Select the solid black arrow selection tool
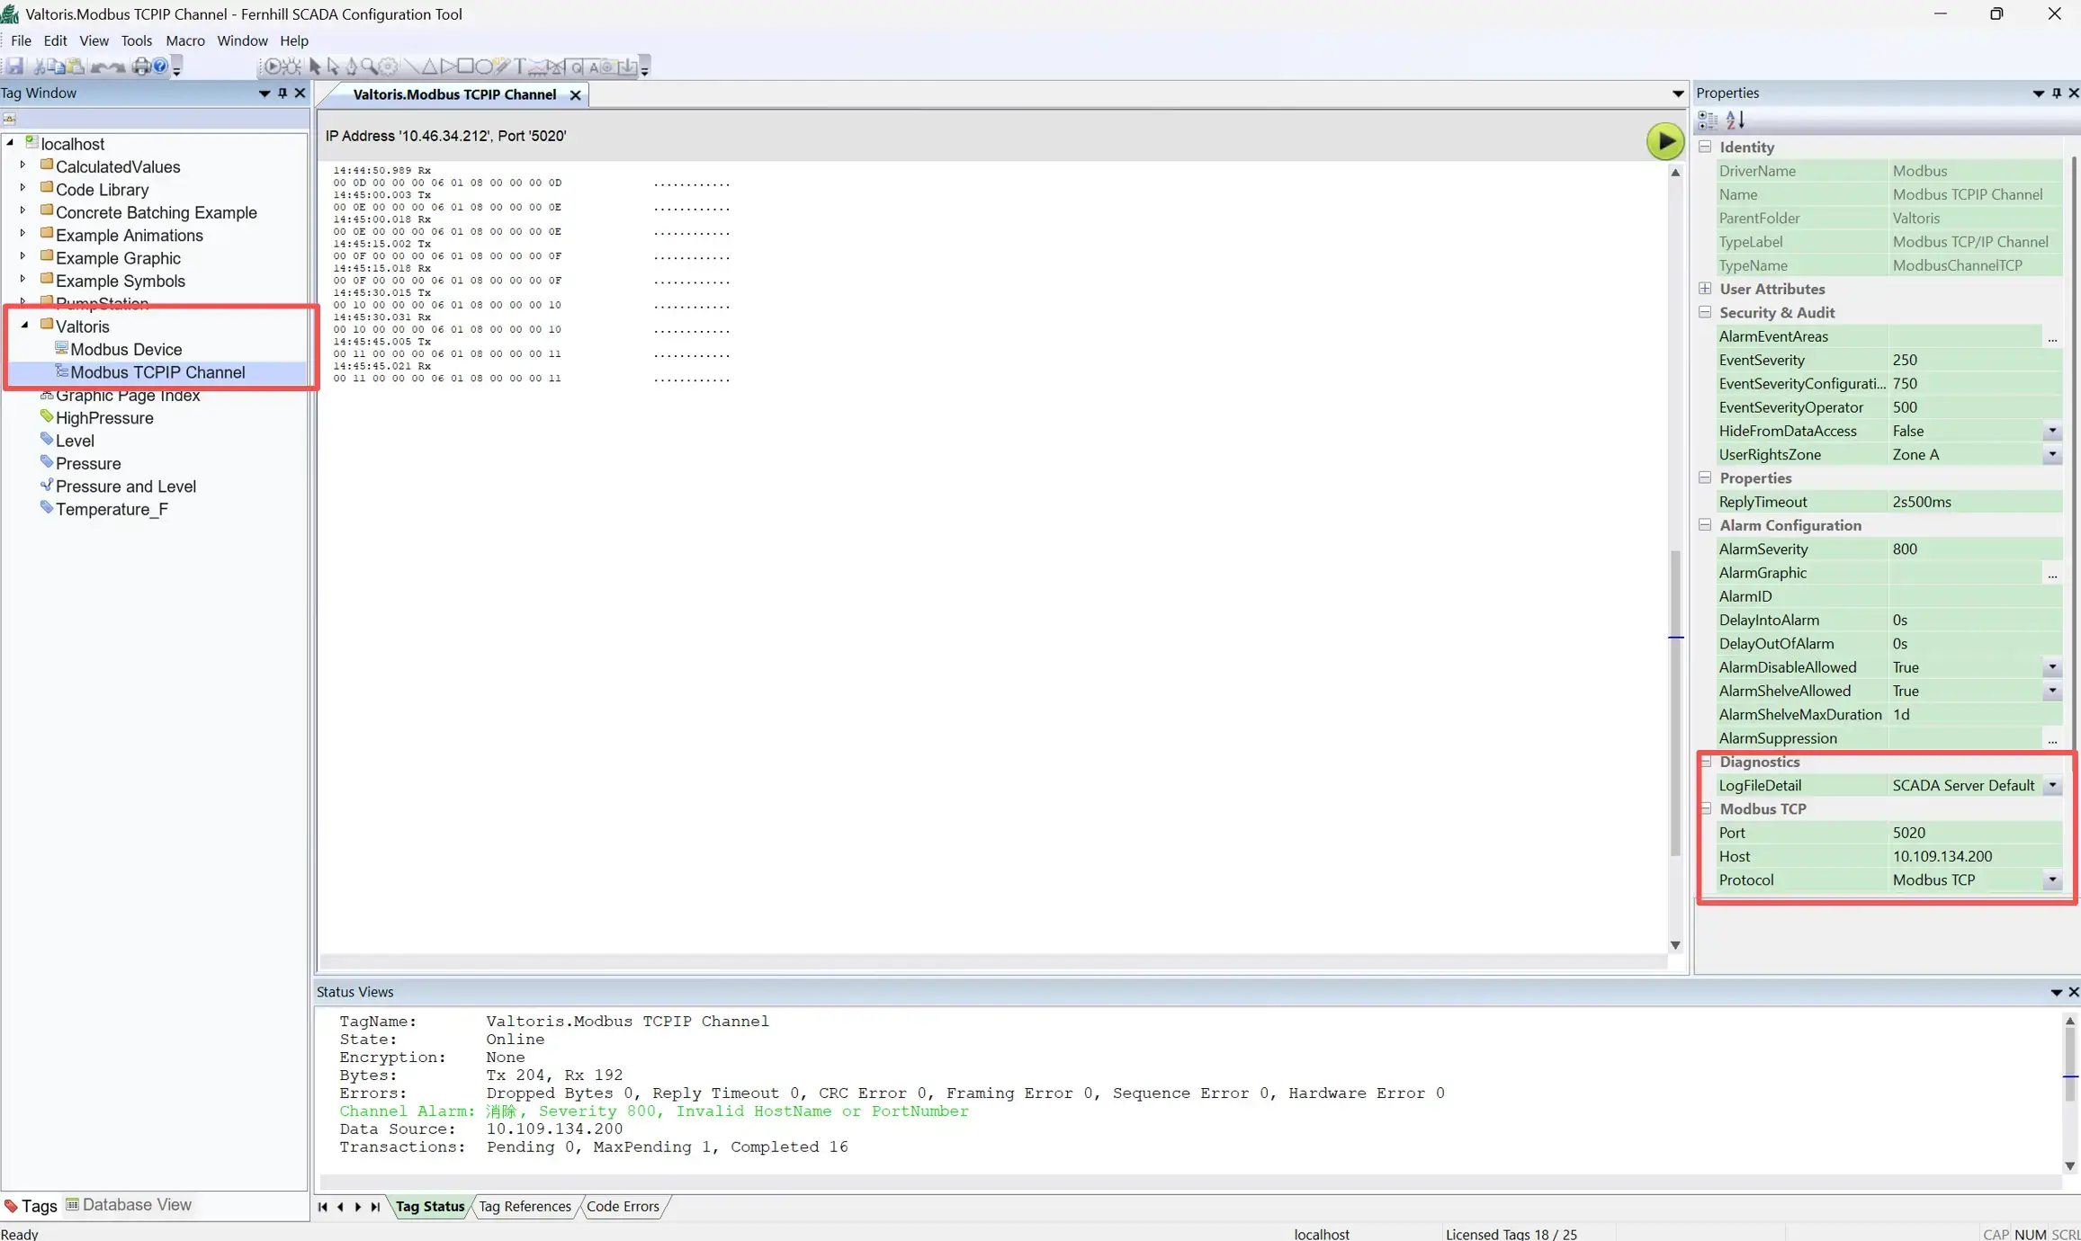The width and height of the screenshot is (2081, 1241). point(315,67)
